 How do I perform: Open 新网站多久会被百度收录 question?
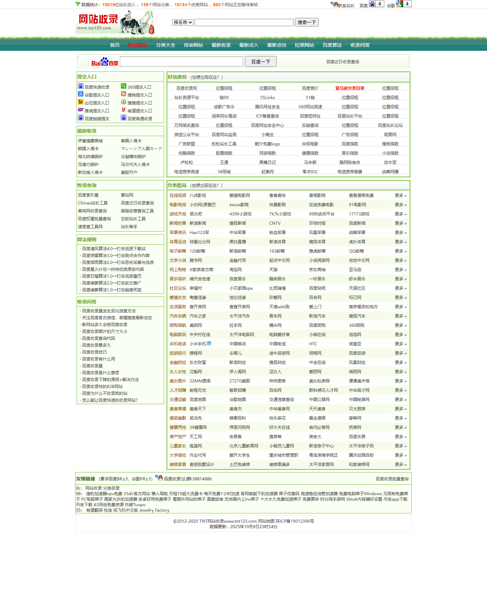pyautogui.click(x=104, y=324)
